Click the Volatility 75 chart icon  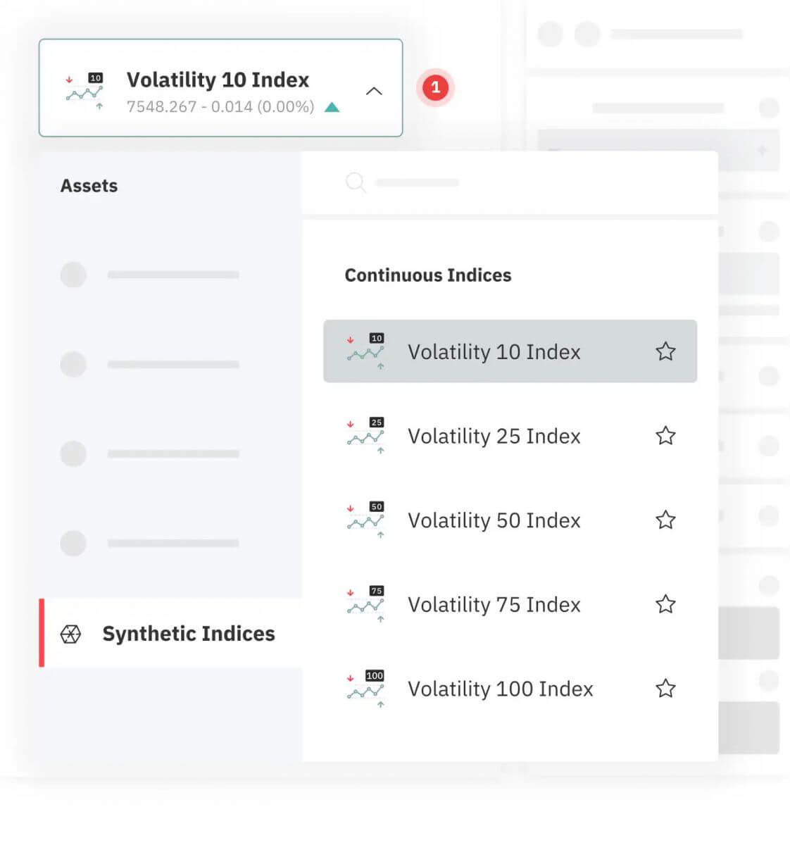tap(365, 603)
